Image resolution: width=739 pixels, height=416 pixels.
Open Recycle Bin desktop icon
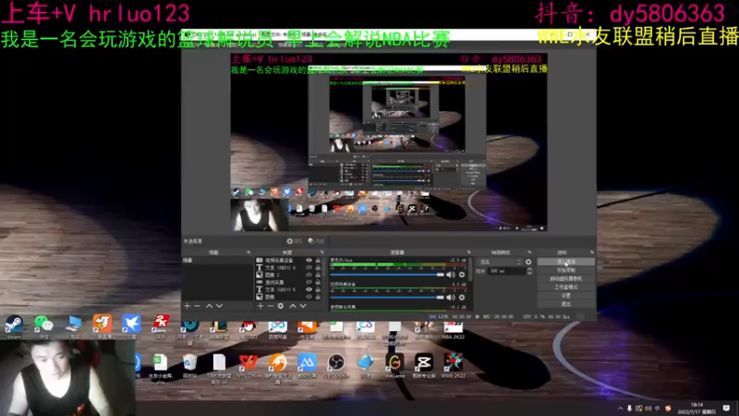[x=189, y=365]
